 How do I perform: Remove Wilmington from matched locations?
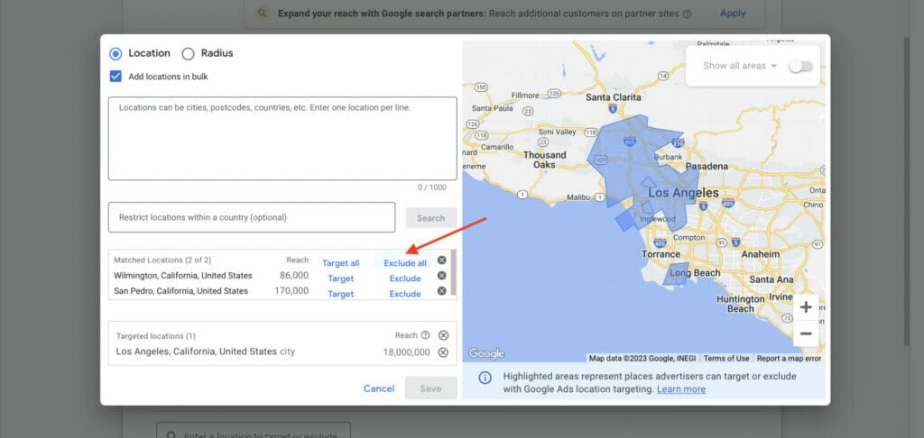(441, 276)
